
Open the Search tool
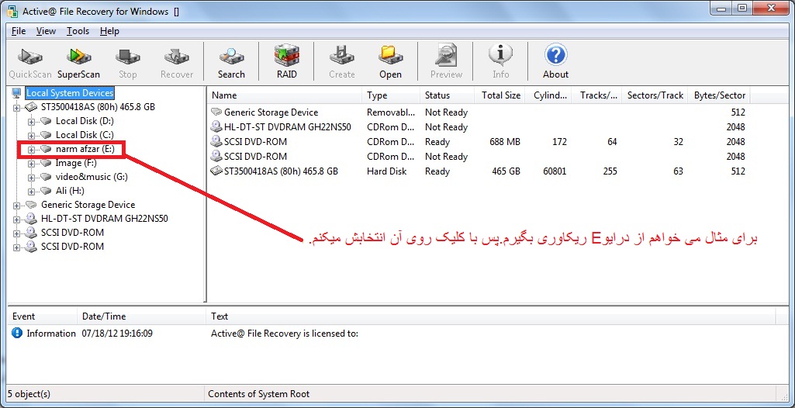pyautogui.click(x=231, y=62)
